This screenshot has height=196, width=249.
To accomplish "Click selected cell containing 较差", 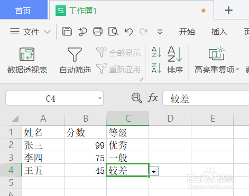I will coord(128,170).
